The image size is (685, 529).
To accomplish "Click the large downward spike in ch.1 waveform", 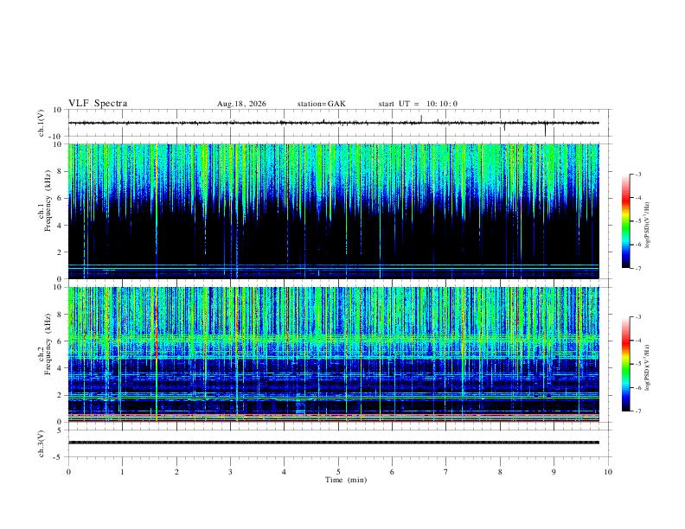I will (545, 130).
